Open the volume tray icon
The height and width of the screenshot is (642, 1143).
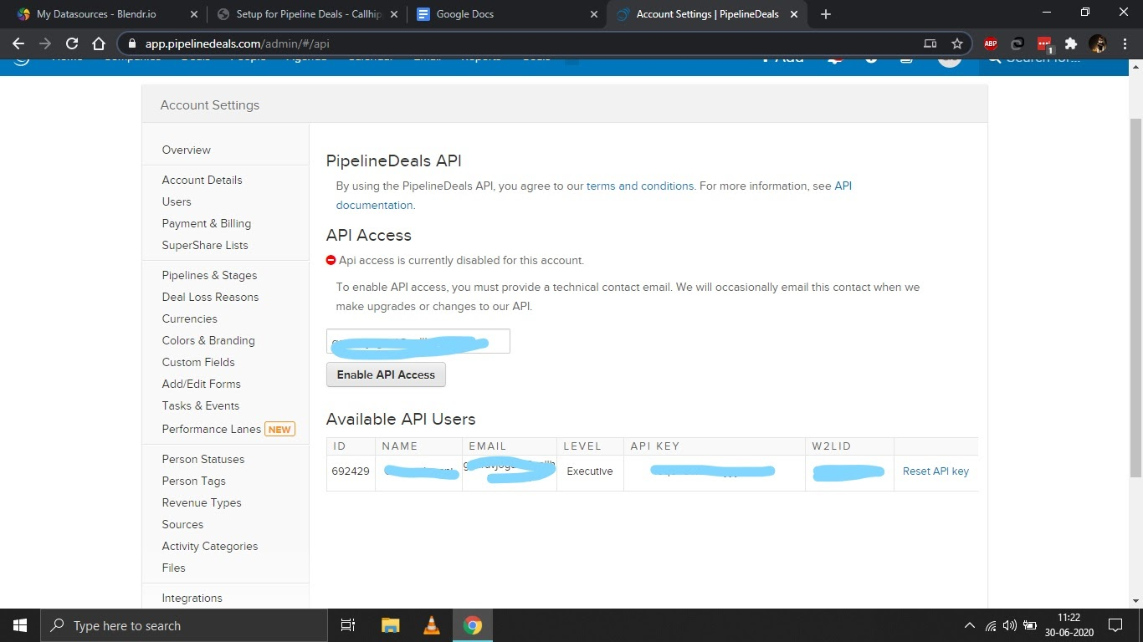tap(1010, 625)
